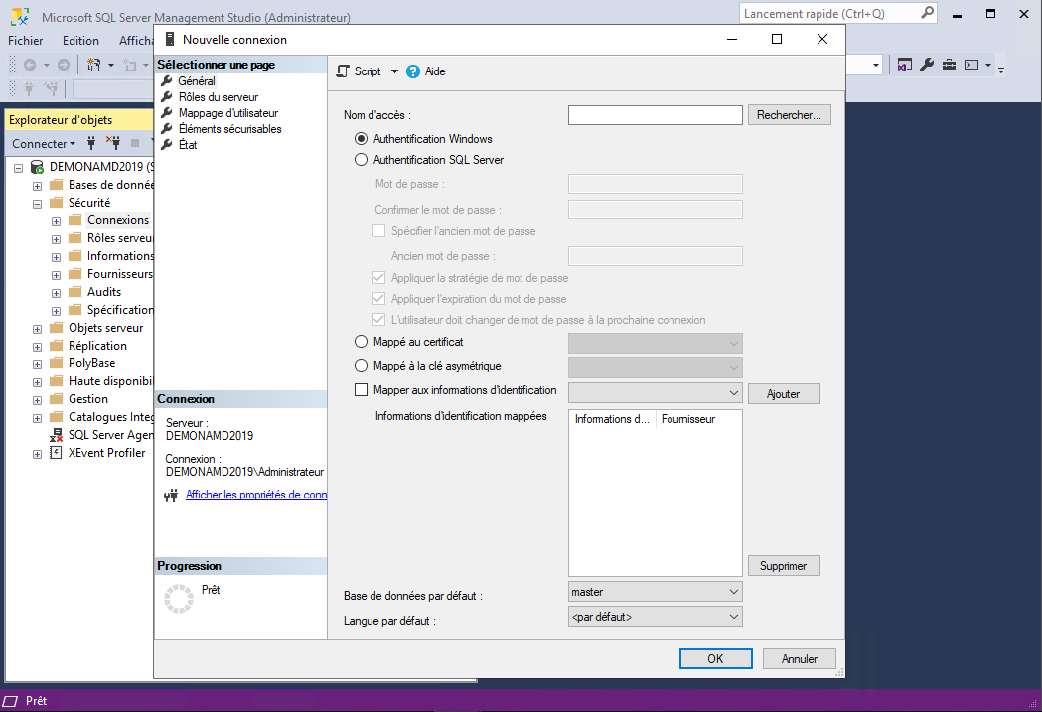Viewport: 1042px width, 712px height.
Task: Select the État page
Action: pos(188,145)
